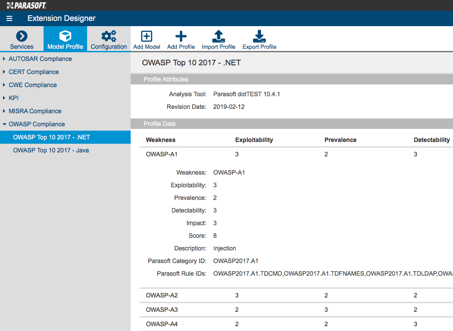
Task: Click the Export Profile download icon
Action: pyautogui.click(x=259, y=36)
